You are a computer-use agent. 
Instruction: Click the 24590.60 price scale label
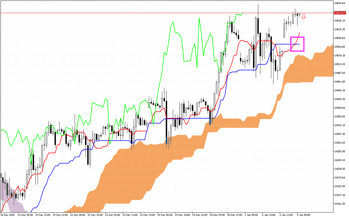coord(340,38)
